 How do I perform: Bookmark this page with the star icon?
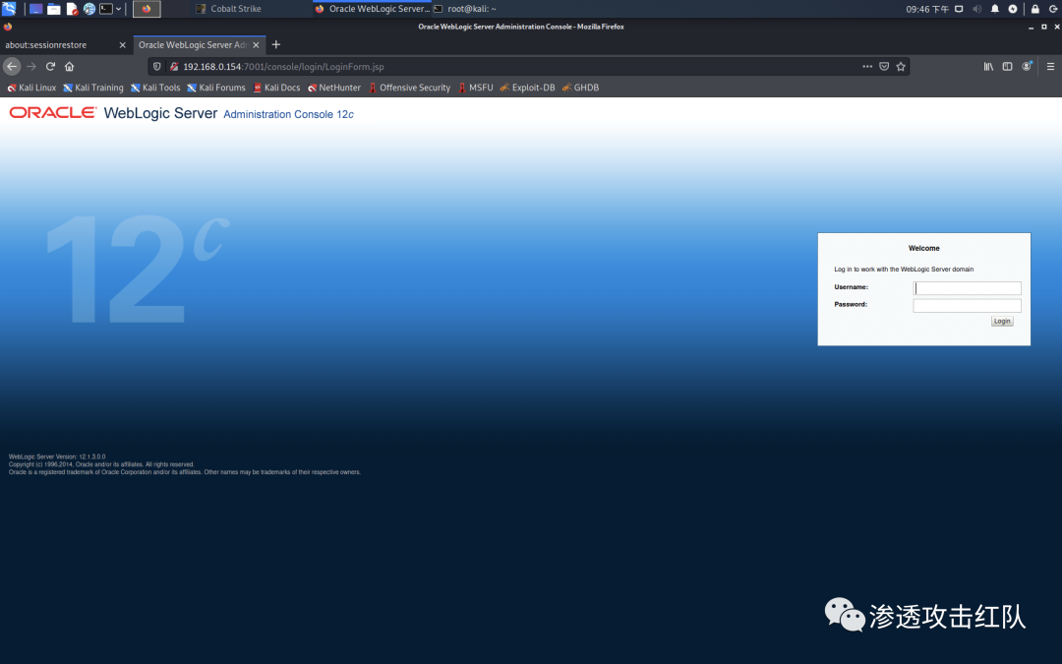click(901, 67)
